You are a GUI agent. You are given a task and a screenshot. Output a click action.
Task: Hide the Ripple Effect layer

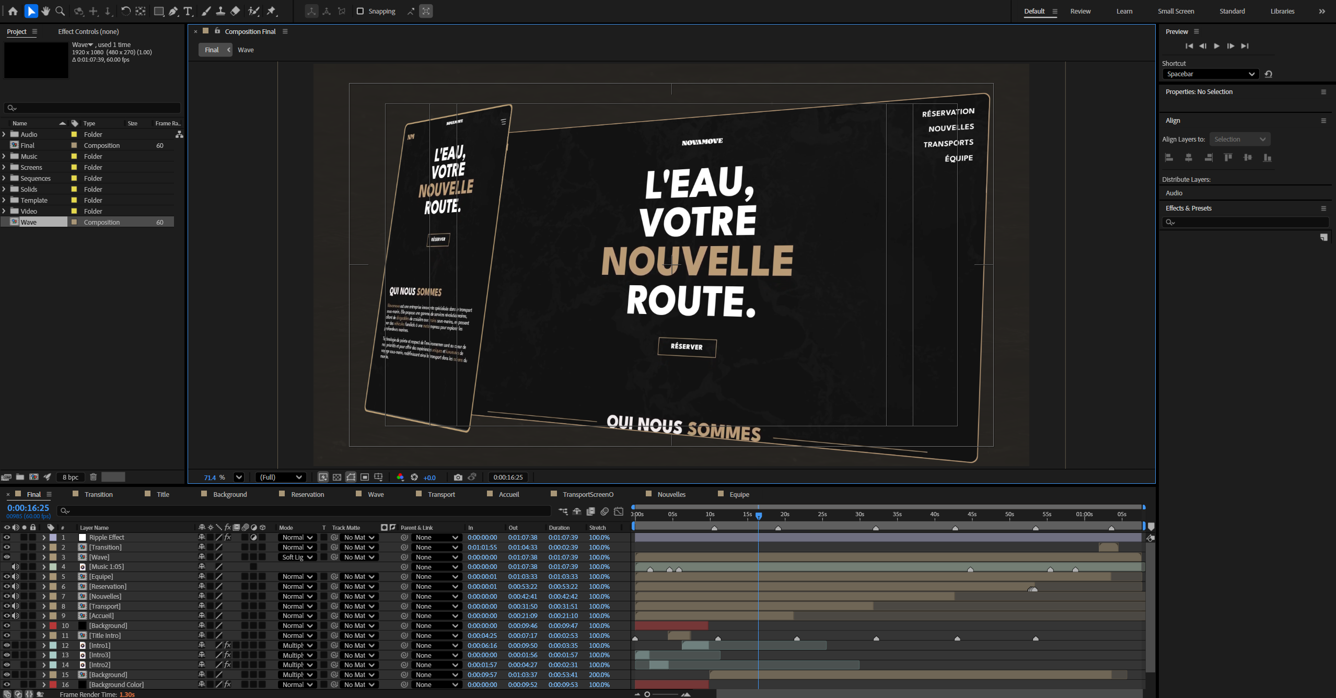(x=7, y=537)
